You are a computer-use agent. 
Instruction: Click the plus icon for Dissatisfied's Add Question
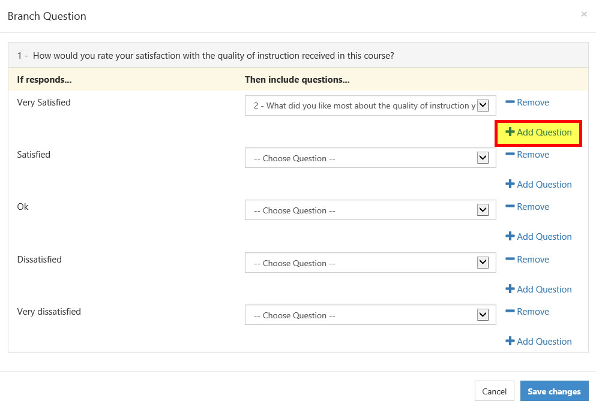pyautogui.click(x=511, y=289)
